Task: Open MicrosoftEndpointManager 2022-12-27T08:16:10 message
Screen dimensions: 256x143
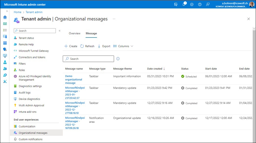Action: click(75, 108)
